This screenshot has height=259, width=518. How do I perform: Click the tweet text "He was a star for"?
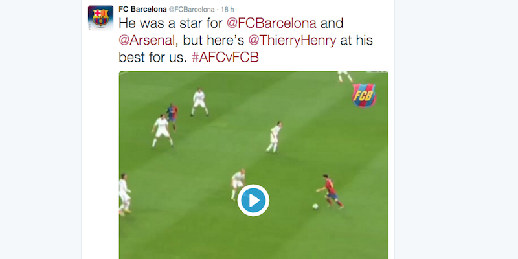pos(171,23)
